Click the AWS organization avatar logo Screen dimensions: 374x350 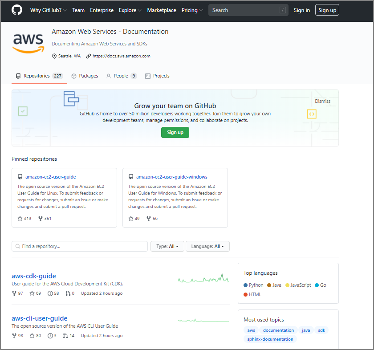point(28,43)
